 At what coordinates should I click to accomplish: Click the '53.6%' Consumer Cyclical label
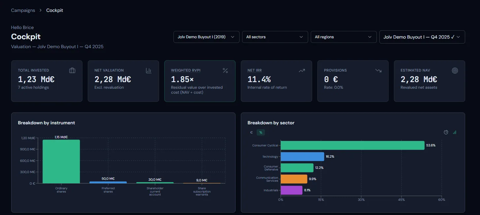pos(431,145)
